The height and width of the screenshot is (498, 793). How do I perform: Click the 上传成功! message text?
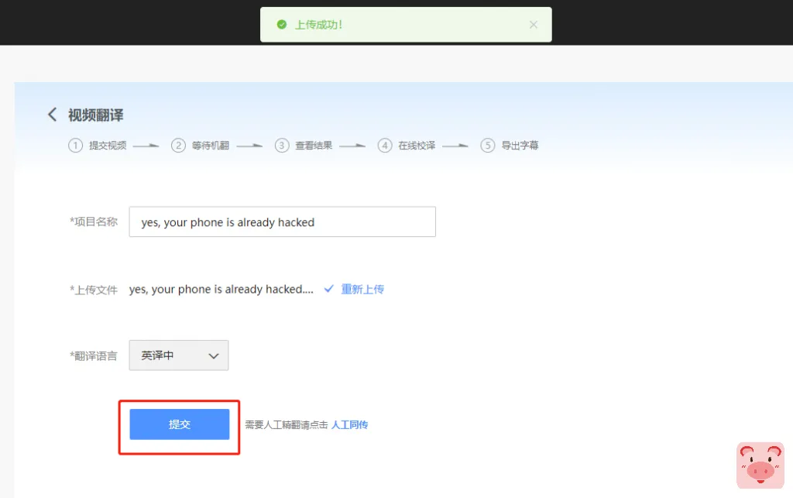tap(318, 25)
